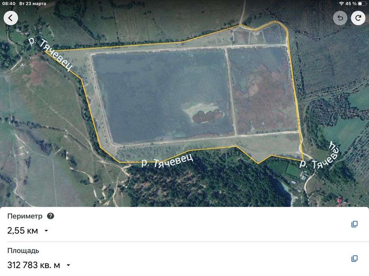Image resolution: width=369 pixels, height=276 pixels.
Task: Tap the clock showing 08:40
Action: pos(9,4)
